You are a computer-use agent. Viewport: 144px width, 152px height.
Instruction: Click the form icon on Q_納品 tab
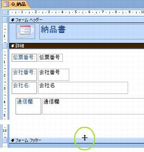[6, 5]
